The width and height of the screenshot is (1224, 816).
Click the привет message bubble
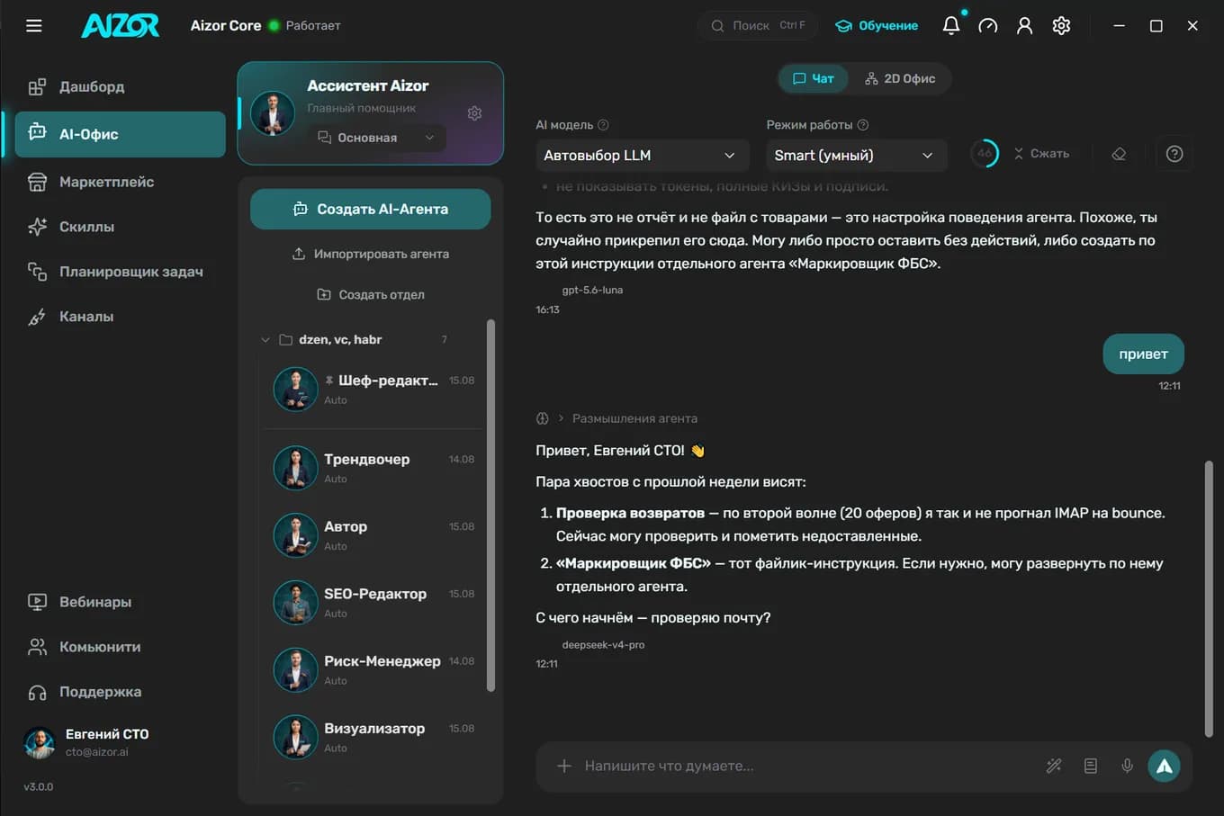coord(1143,354)
